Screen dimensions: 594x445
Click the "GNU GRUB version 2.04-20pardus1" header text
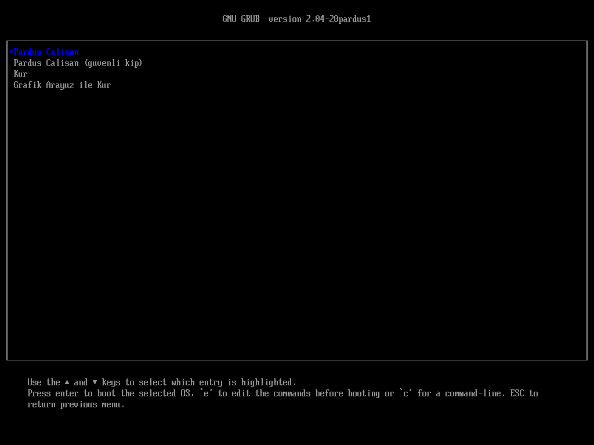point(296,19)
